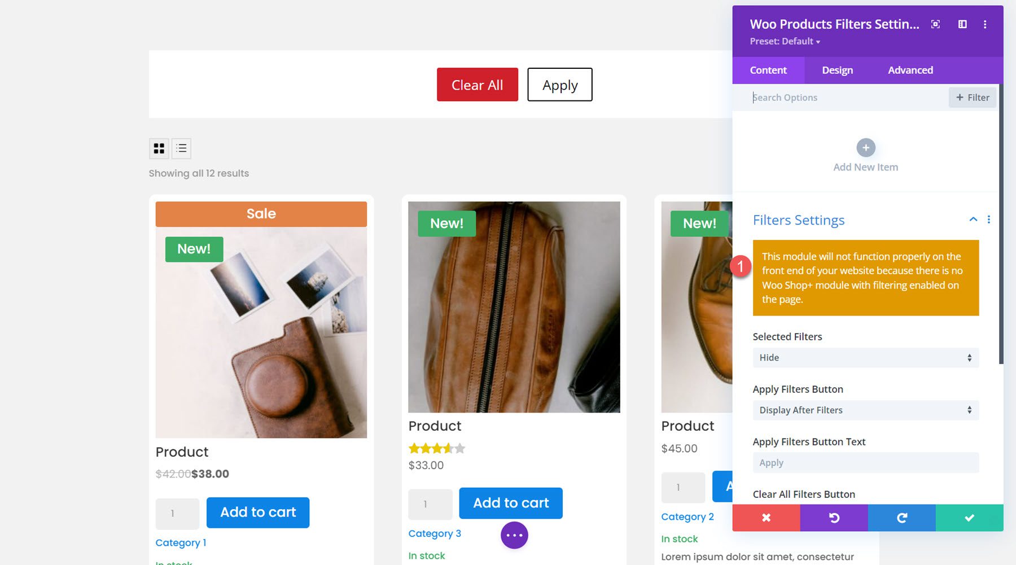1016x565 pixels.
Task: Undo changes with the purple undo icon
Action: pyautogui.click(x=834, y=518)
